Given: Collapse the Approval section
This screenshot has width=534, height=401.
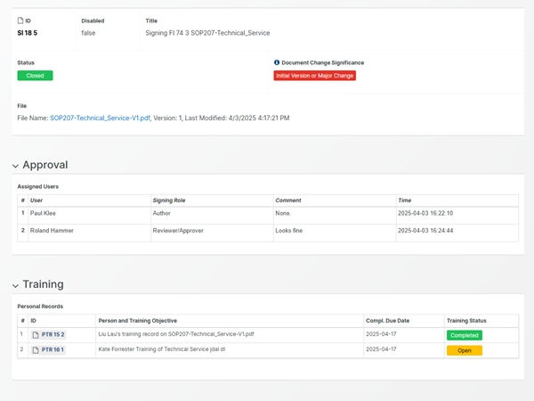Looking at the screenshot, I should click(x=16, y=166).
